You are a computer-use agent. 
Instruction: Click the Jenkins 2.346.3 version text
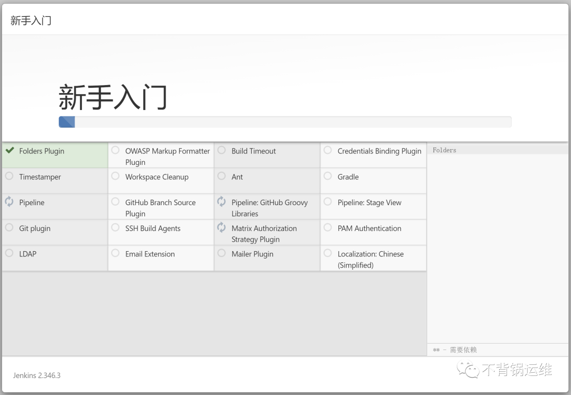[37, 375]
